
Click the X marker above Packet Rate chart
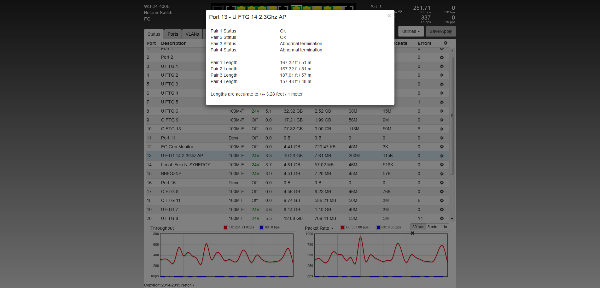pos(412,233)
